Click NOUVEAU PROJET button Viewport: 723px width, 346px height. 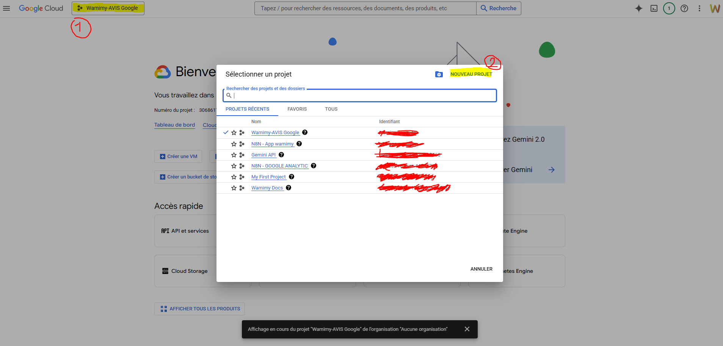click(x=471, y=74)
